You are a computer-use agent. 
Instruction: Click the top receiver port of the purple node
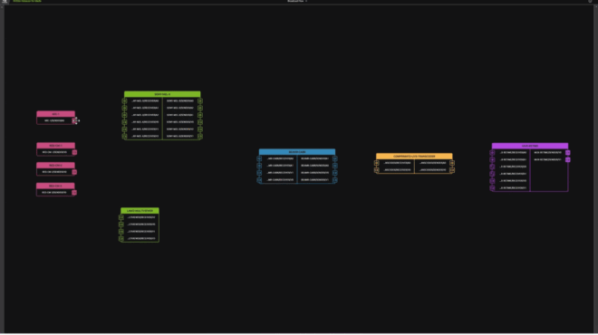[x=492, y=153]
